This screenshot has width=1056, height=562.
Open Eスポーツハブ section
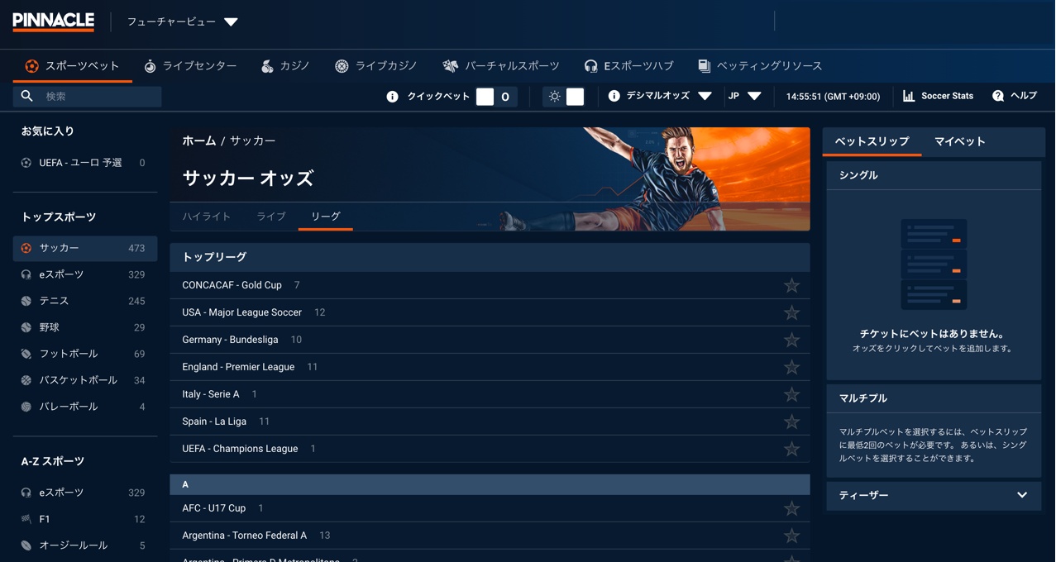(x=628, y=66)
